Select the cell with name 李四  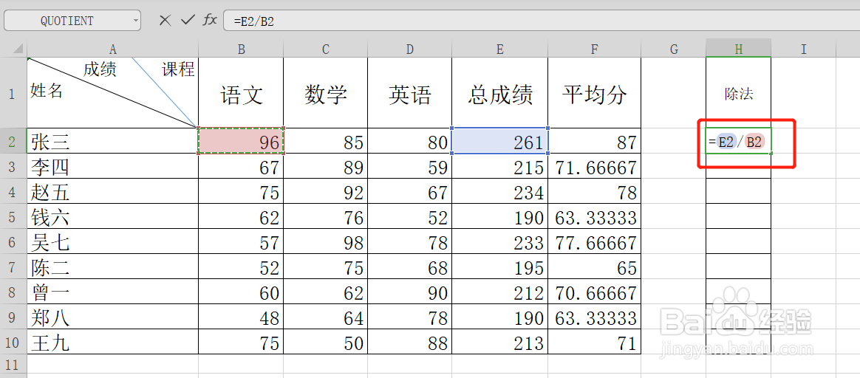[112, 167]
